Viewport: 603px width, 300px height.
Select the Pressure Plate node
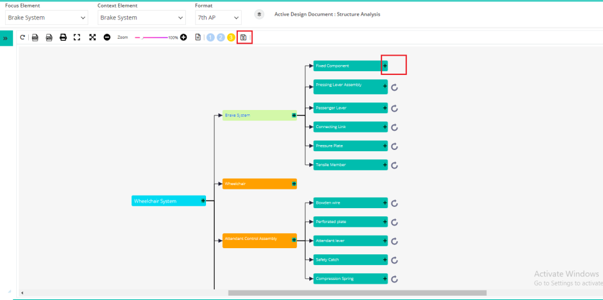pos(350,146)
